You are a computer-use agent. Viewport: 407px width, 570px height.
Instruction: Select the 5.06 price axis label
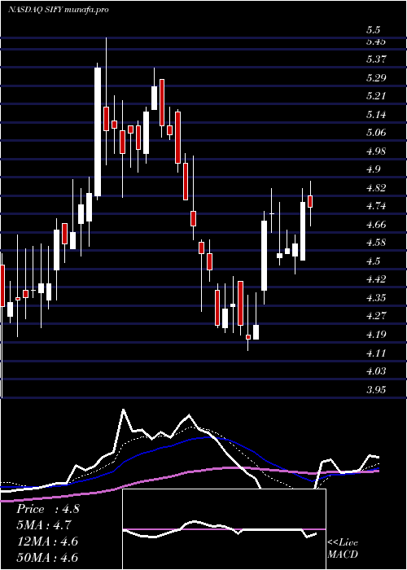(376, 132)
